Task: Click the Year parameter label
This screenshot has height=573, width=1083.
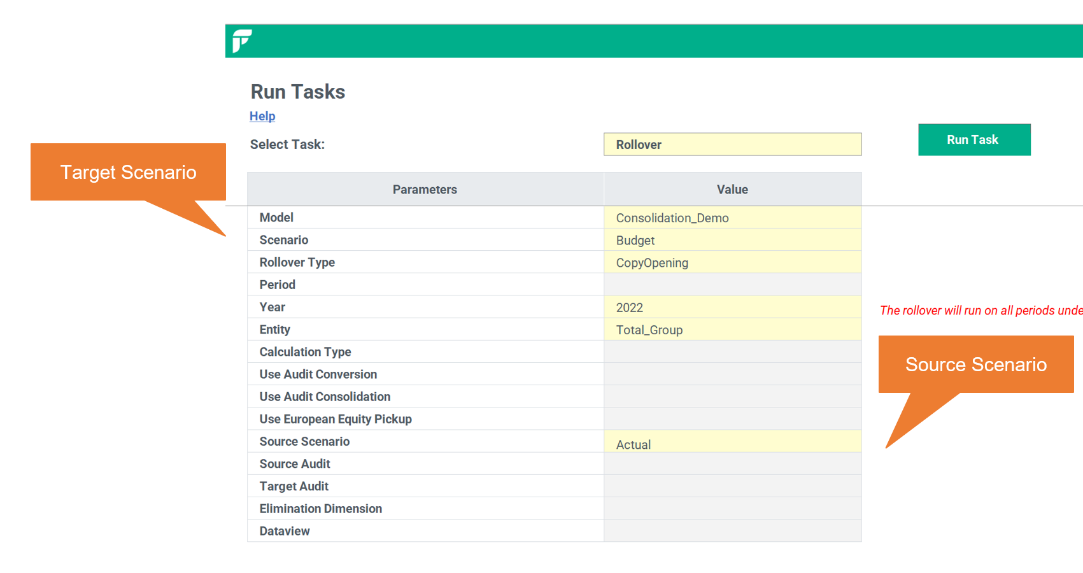Action: pyautogui.click(x=273, y=307)
